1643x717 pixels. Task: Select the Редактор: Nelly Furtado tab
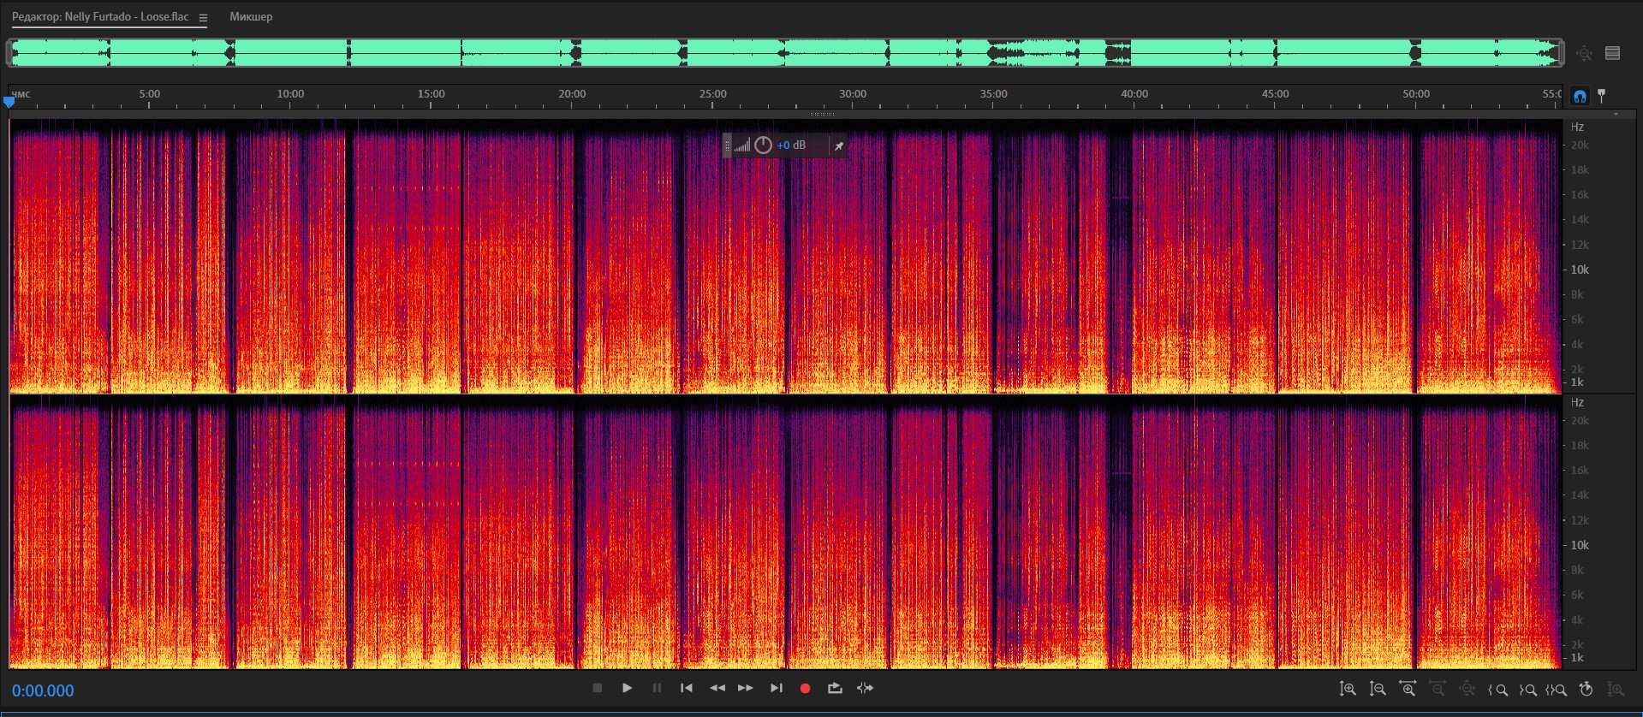100,17
